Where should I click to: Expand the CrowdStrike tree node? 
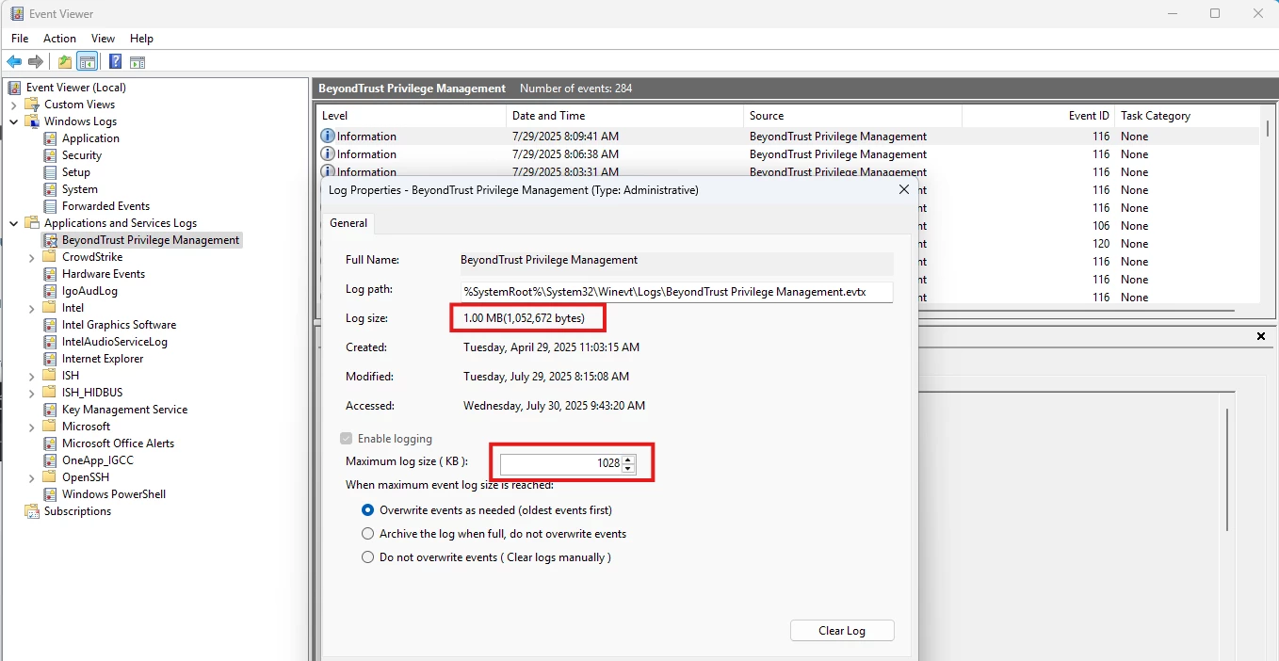[x=32, y=257]
